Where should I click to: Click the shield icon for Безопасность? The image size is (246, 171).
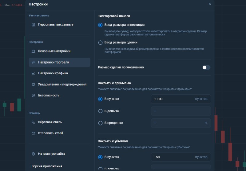click(x=33, y=96)
